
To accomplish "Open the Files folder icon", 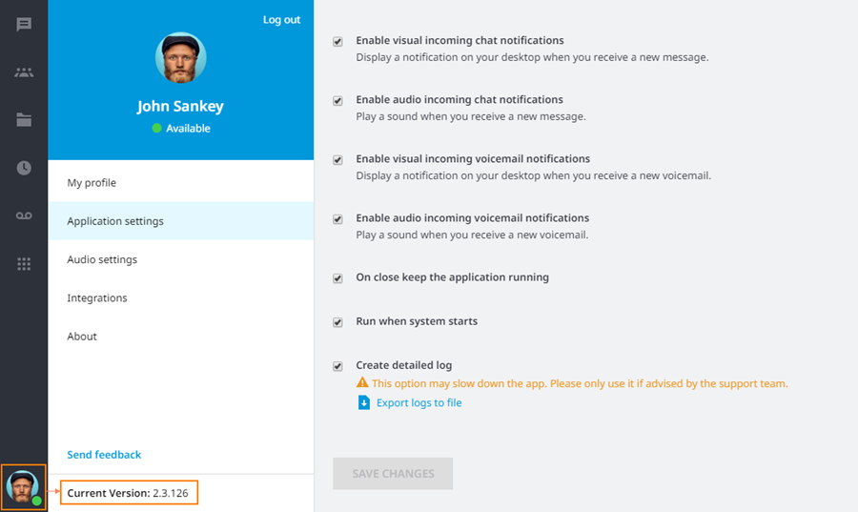I will coord(24,120).
